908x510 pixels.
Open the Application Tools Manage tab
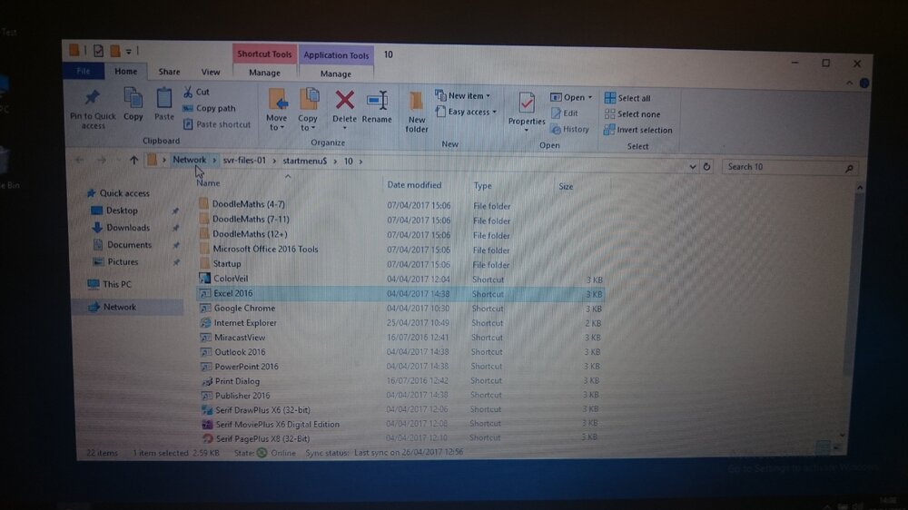(336, 74)
